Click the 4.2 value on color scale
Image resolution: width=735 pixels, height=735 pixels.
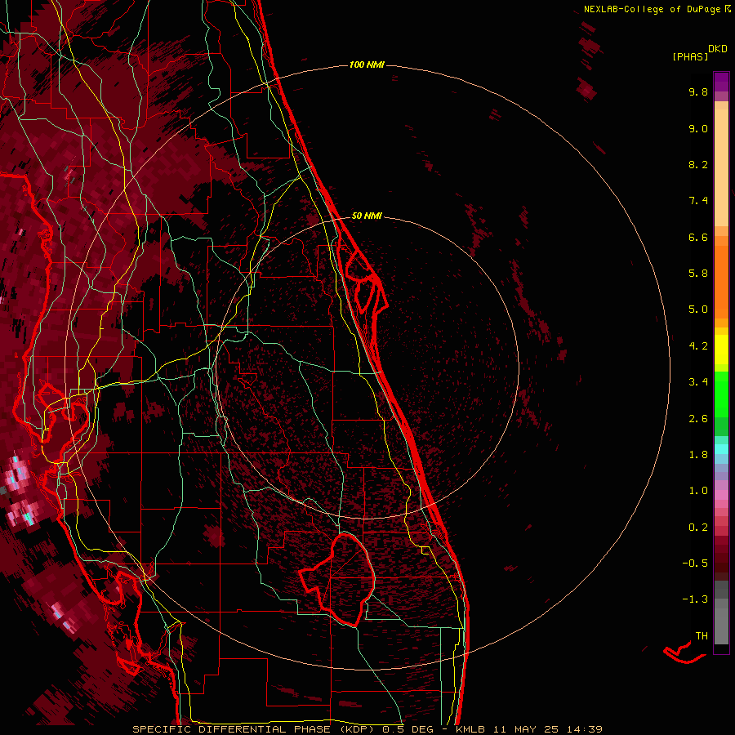tap(698, 346)
